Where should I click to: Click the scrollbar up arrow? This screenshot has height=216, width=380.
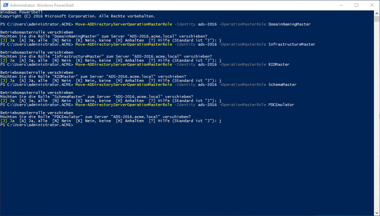pos(376,13)
